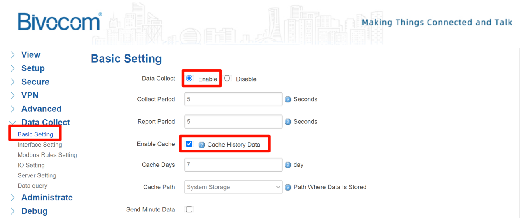Select the Enable radio for Data Collect
Image resolution: width=521 pixels, height=218 pixels.
point(189,78)
